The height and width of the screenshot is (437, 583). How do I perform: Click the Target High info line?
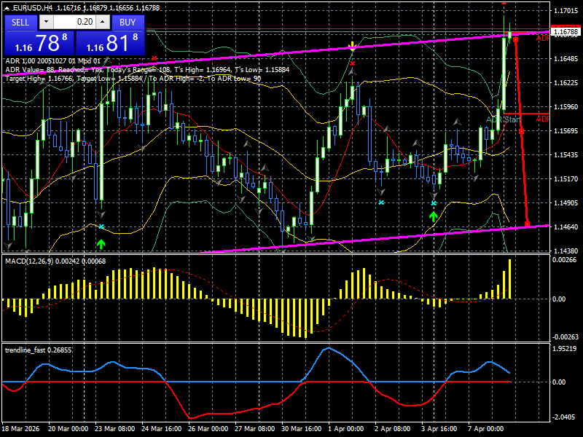(133, 79)
